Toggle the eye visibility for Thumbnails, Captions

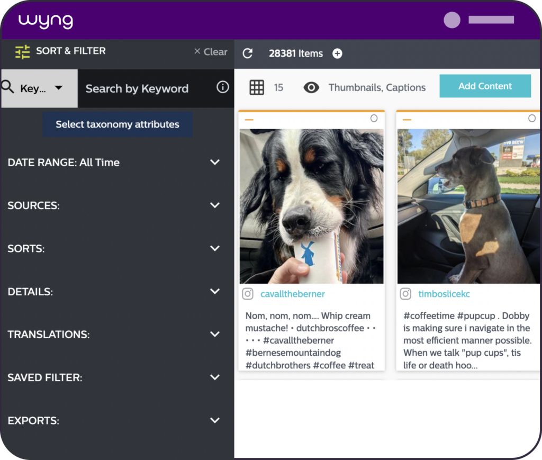[x=311, y=87]
